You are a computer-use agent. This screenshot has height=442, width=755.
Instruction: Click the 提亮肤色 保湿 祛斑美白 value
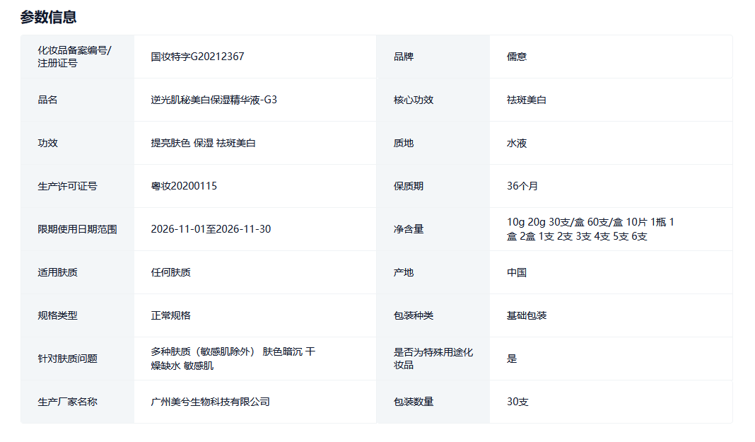tap(203, 143)
